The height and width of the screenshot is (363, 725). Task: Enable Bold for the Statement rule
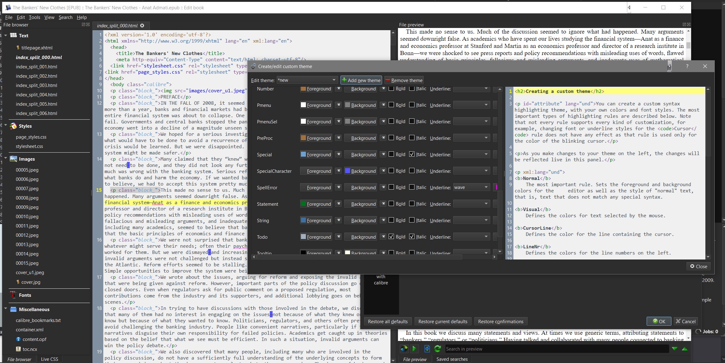(391, 204)
